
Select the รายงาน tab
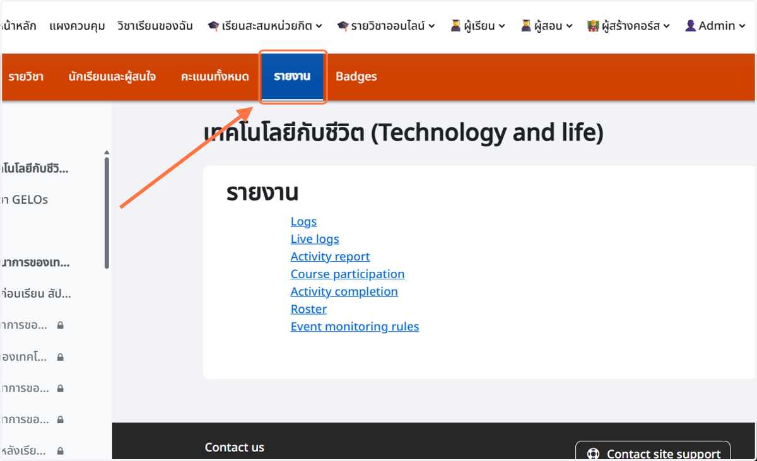[292, 77]
